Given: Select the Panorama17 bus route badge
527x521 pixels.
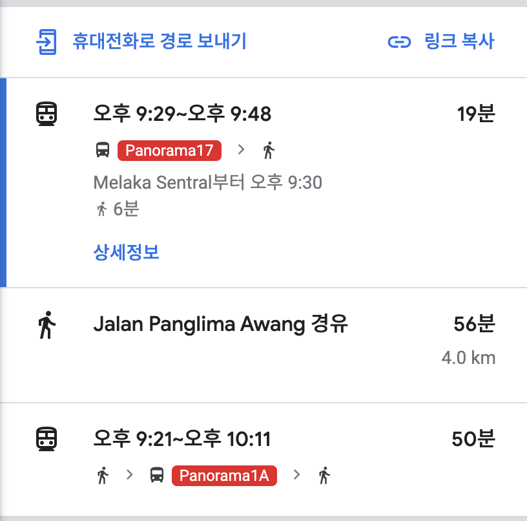Looking at the screenshot, I should 169,150.
